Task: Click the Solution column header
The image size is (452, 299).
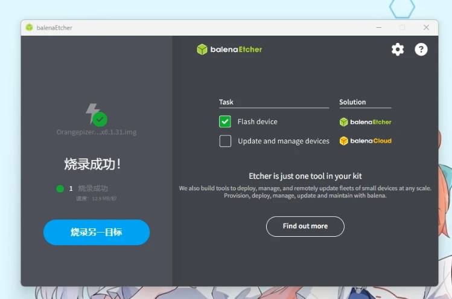Action: tap(352, 102)
